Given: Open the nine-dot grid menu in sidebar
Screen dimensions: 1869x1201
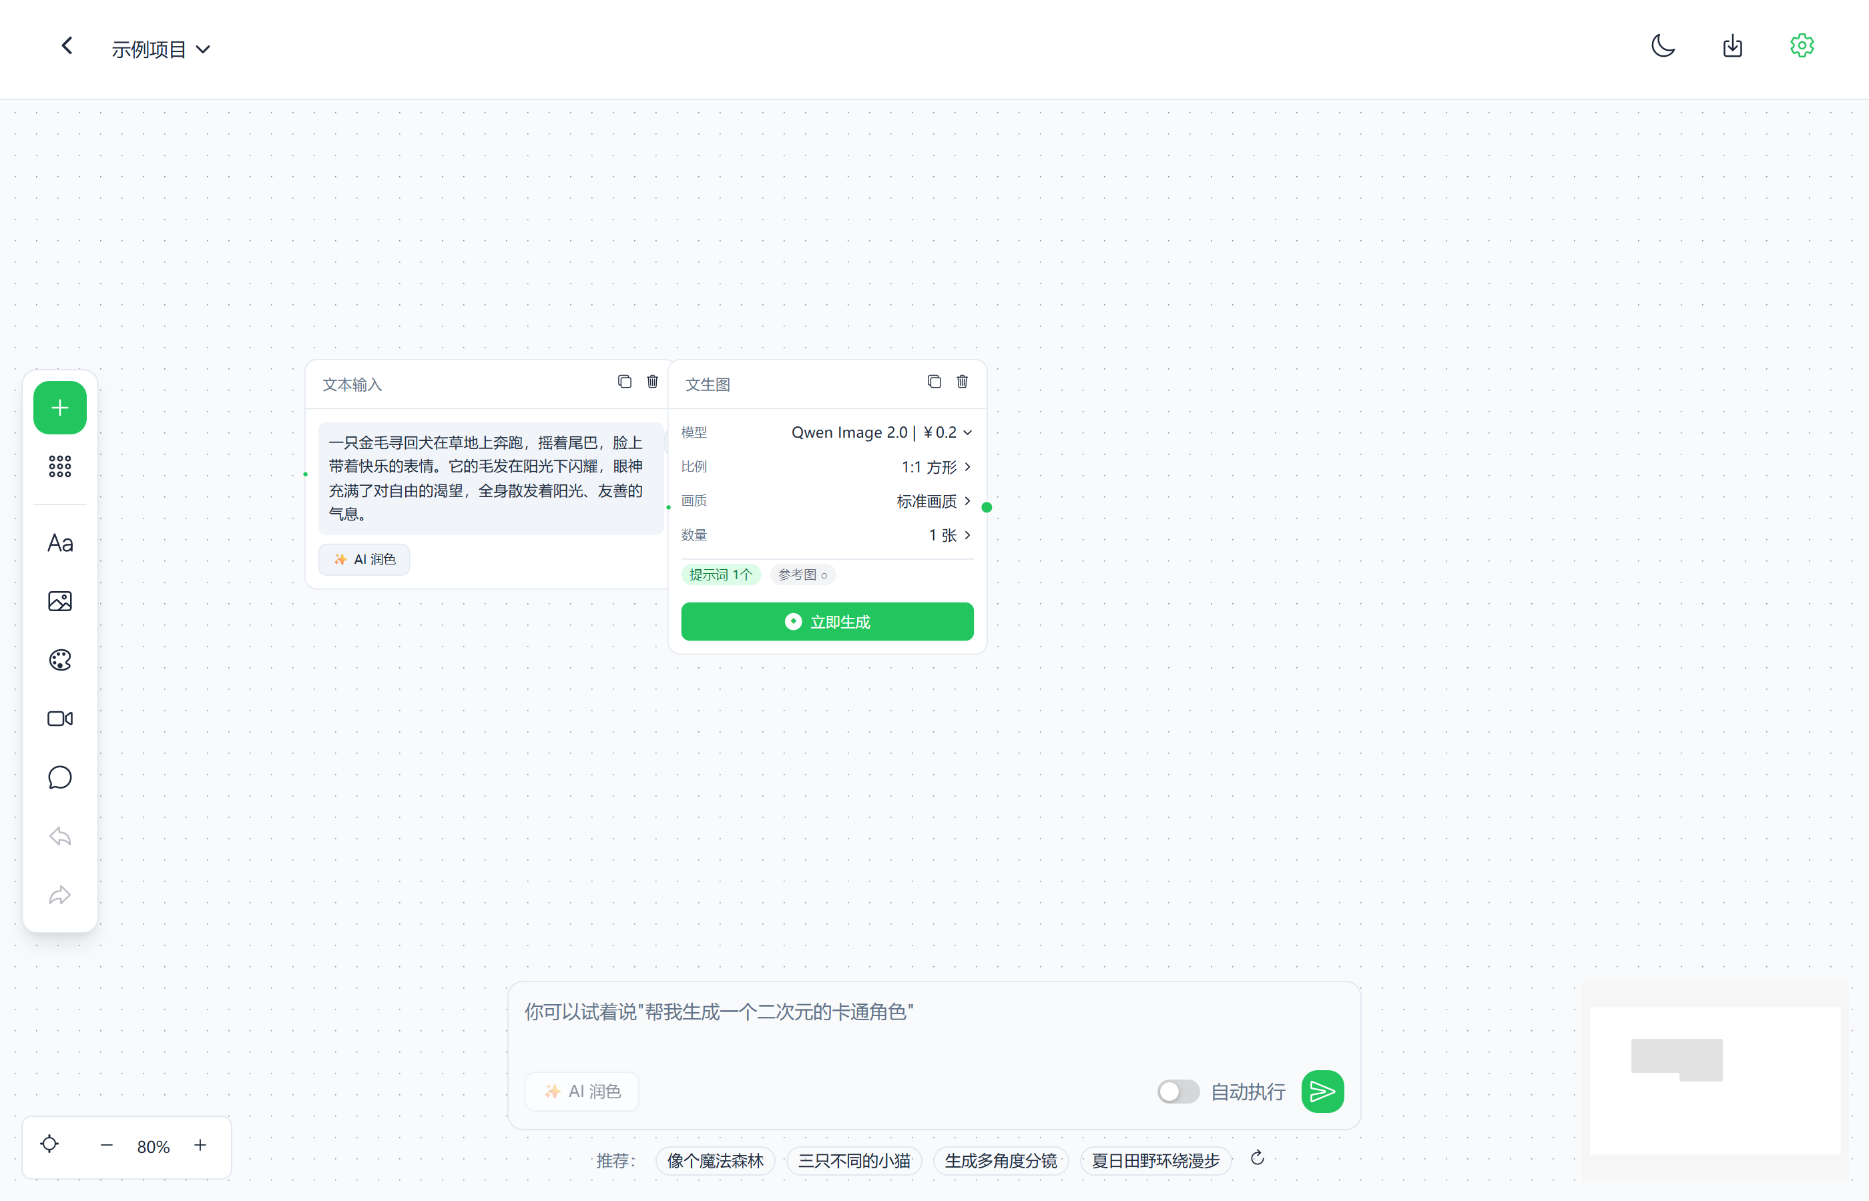Looking at the screenshot, I should click(x=59, y=466).
